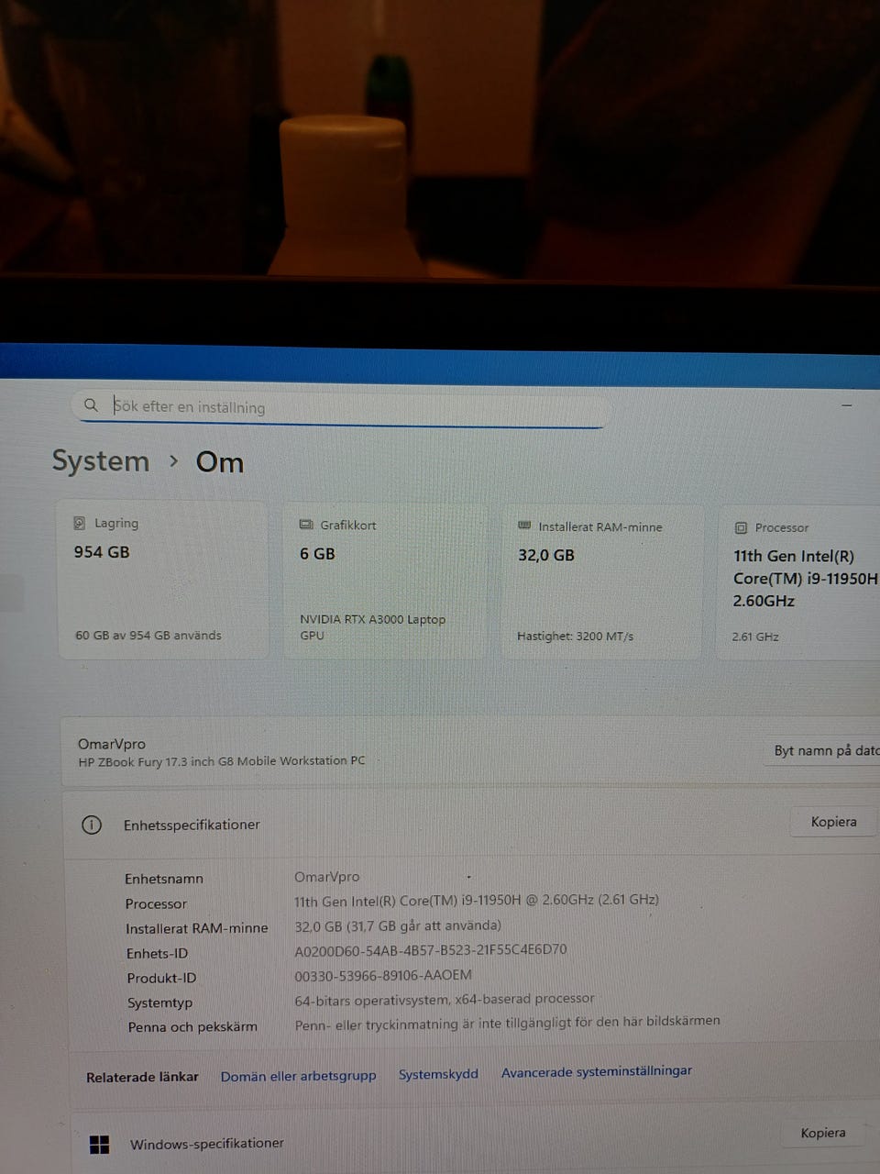Screen dimensions: 880x1174
Task: Go back to System breadcrumb
Action: [100, 460]
